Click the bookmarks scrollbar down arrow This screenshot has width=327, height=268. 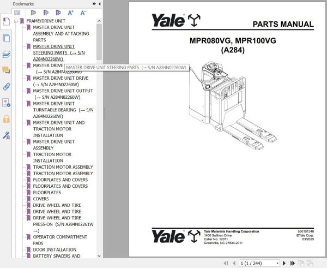tap(99, 256)
